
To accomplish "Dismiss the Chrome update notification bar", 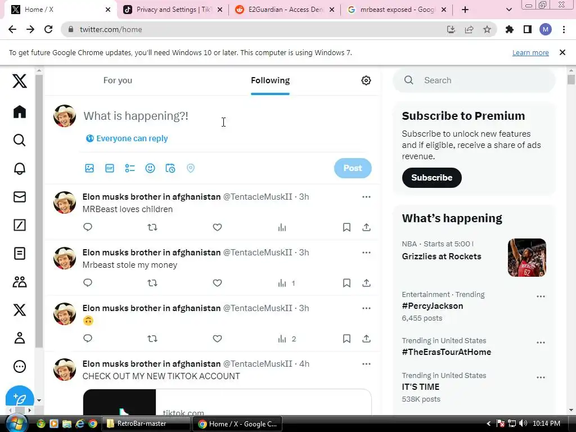I will (562, 52).
